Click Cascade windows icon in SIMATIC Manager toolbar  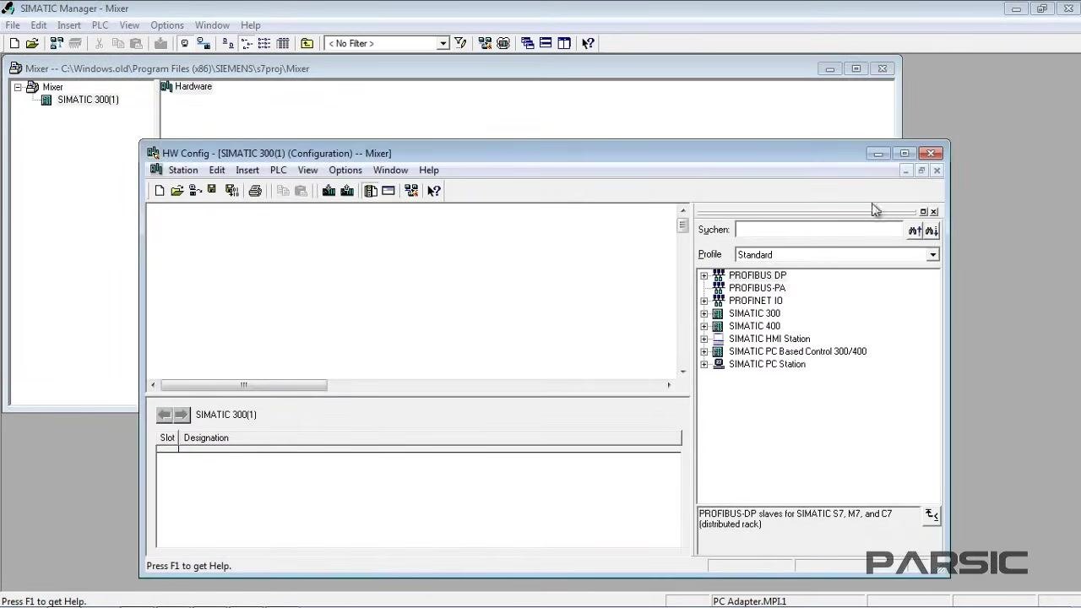[528, 43]
